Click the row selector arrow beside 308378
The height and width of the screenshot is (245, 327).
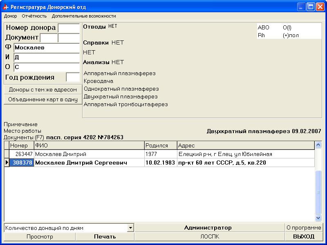point(7,163)
